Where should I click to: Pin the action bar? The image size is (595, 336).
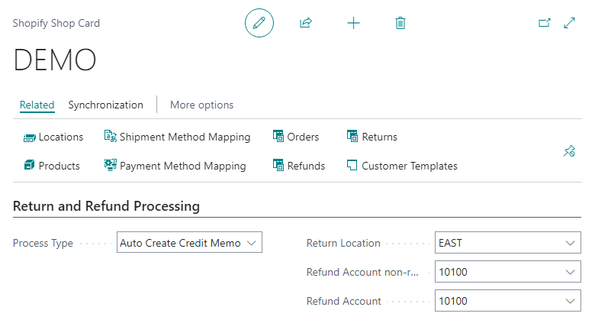coord(568,151)
